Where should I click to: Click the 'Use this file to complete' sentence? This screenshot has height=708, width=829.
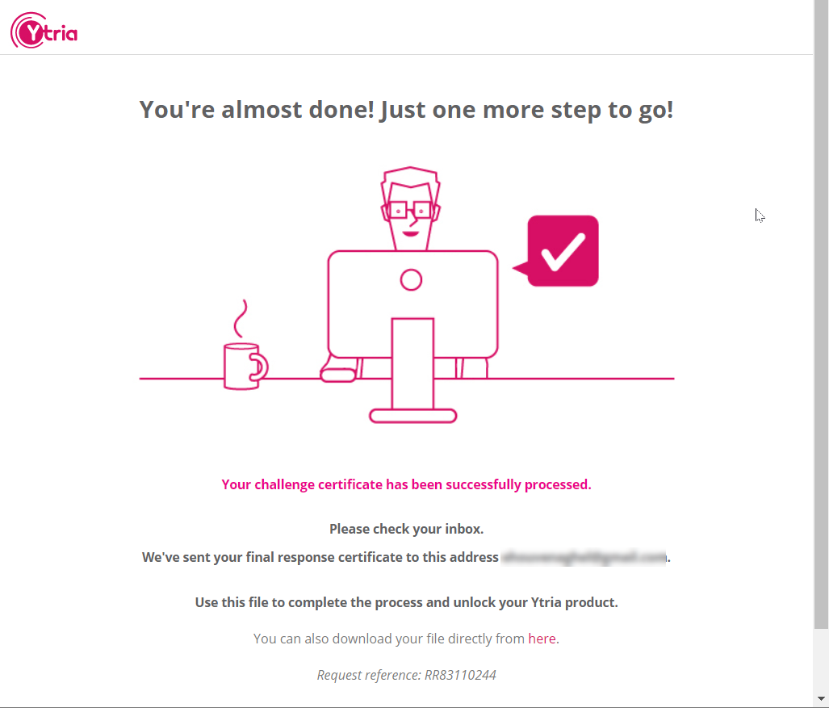pyautogui.click(x=406, y=602)
